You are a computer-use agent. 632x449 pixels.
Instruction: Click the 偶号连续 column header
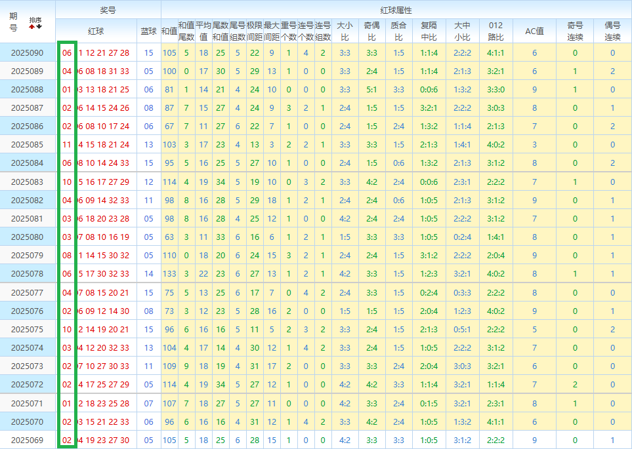pyautogui.click(x=612, y=31)
